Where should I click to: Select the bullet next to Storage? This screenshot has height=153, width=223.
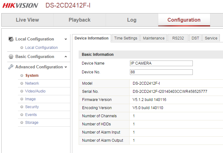[22, 123]
